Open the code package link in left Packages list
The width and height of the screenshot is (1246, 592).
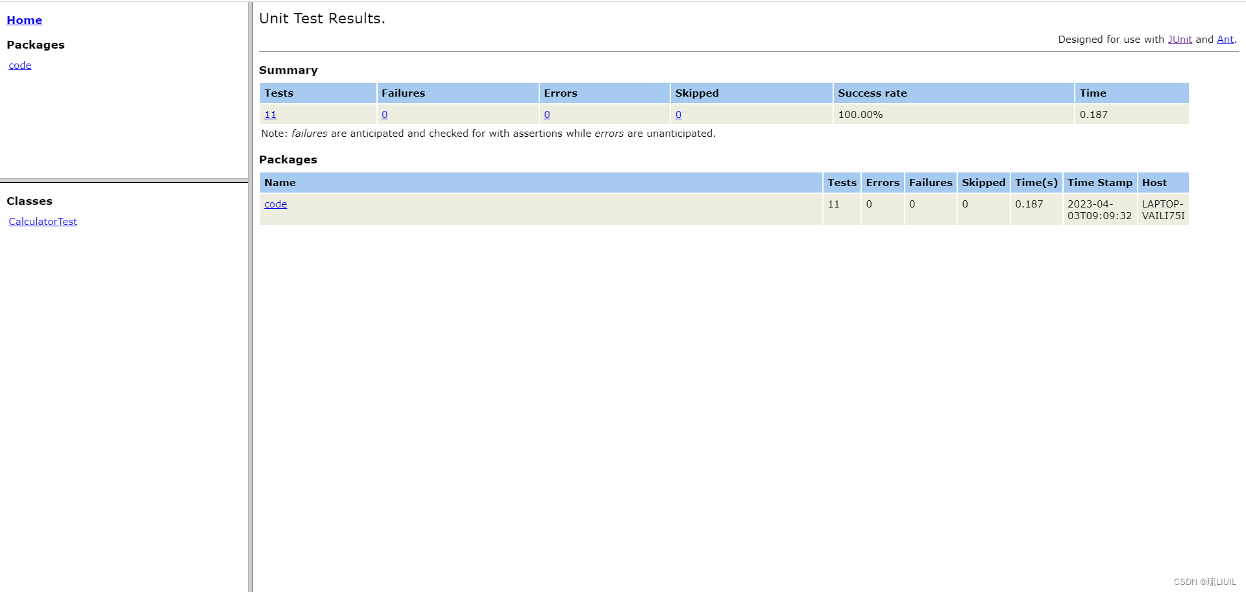pyautogui.click(x=19, y=65)
